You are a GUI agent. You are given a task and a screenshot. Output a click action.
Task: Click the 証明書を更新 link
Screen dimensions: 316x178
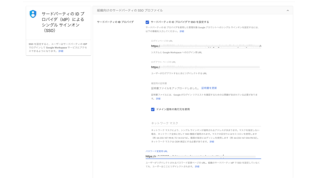209,88
